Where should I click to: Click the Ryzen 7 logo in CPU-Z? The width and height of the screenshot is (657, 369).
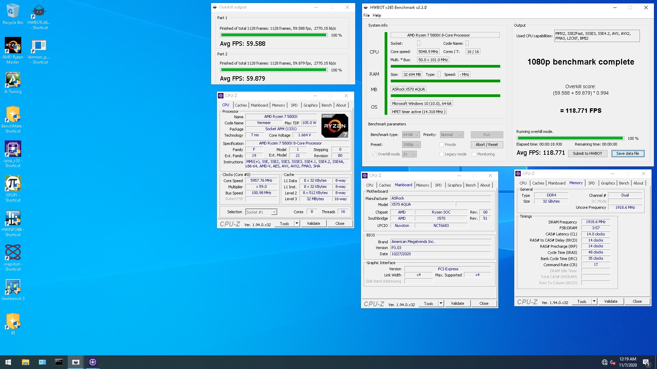pyautogui.click(x=335, y=126)
